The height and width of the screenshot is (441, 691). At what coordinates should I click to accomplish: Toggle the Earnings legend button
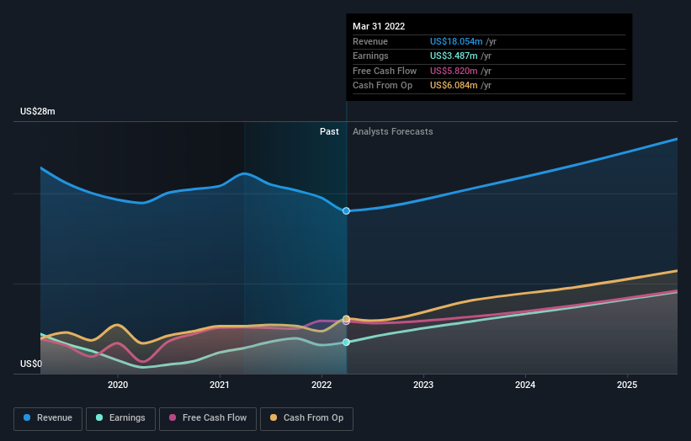click(120, 418)
